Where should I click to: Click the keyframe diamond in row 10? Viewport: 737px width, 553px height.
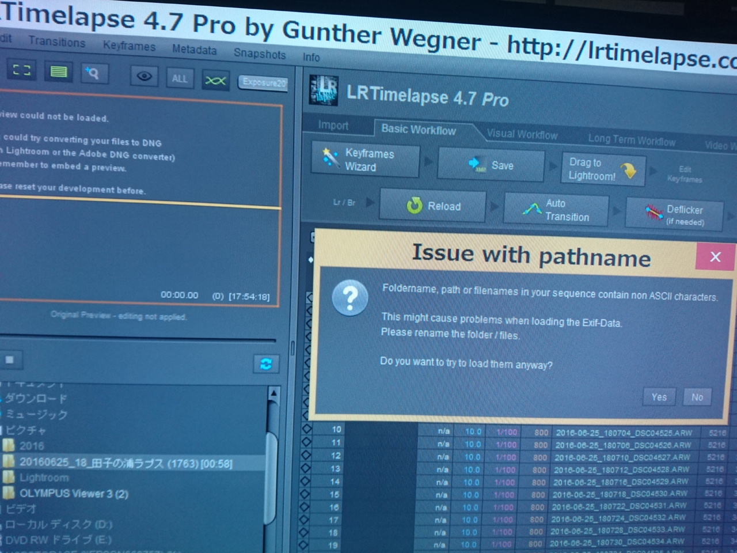click(x=307, y=429)
